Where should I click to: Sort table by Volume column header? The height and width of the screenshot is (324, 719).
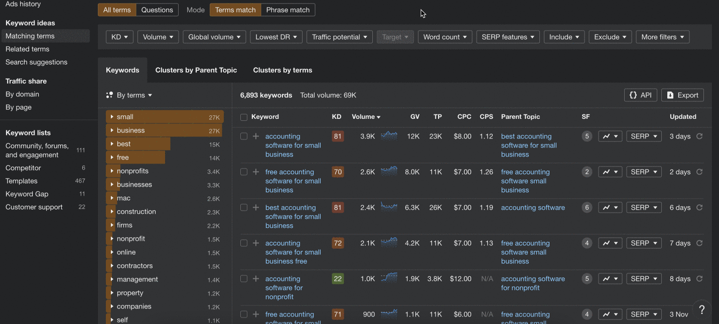(x=366, y=117)
